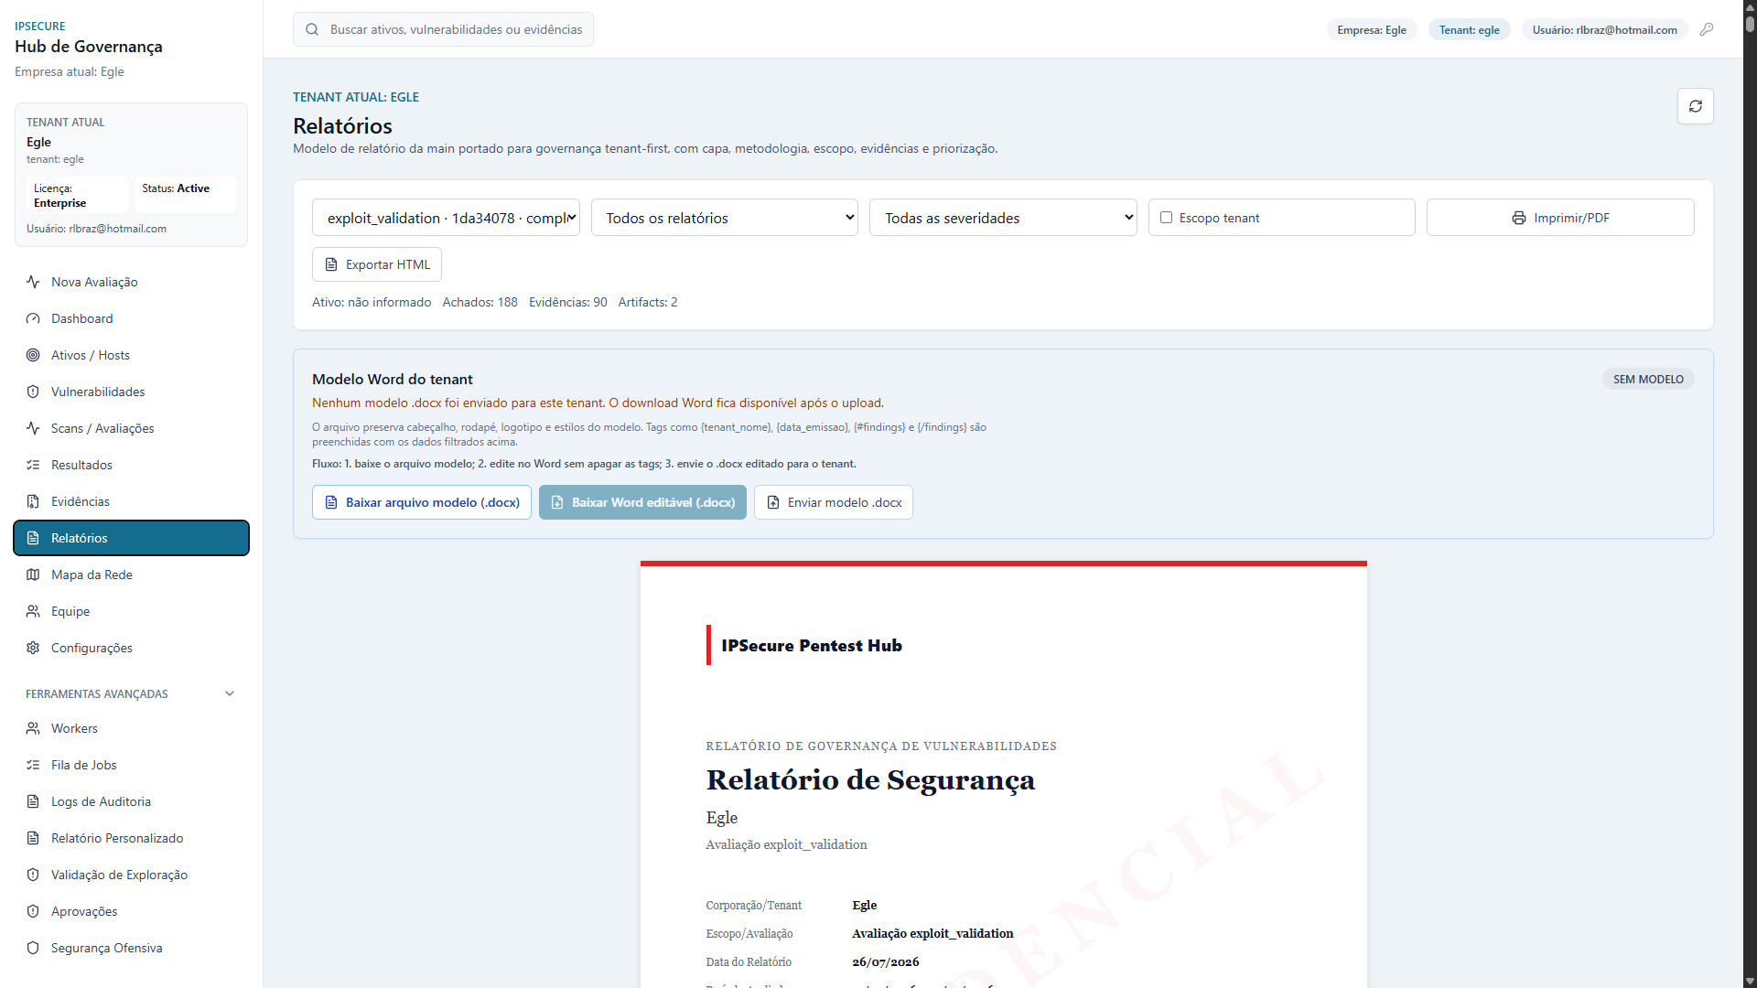
Task: Click the Validação de Exploração shield icon
Action: pyautogui.click(x=33, y=875)
